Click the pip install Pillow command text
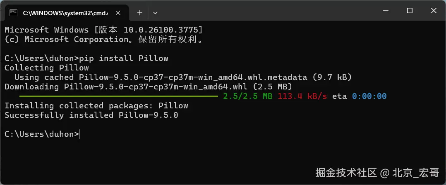The image size is (446, 185). (123, 59)
